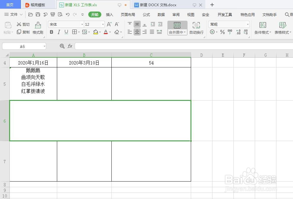Open the 文件 File menu

13,14
